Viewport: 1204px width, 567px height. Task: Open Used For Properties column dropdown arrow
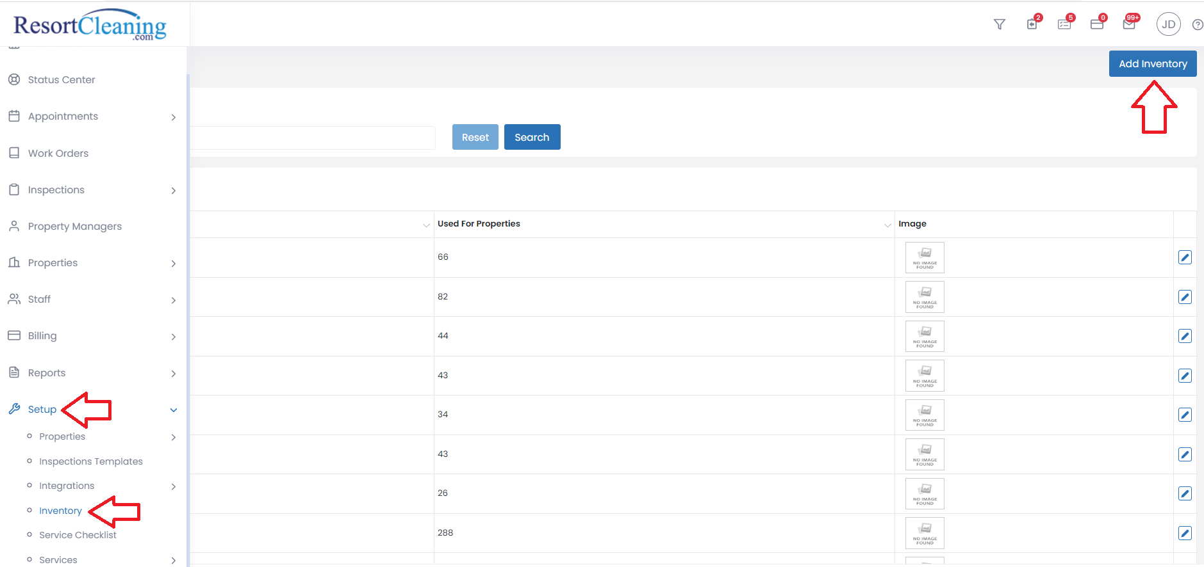coord(887,225)
